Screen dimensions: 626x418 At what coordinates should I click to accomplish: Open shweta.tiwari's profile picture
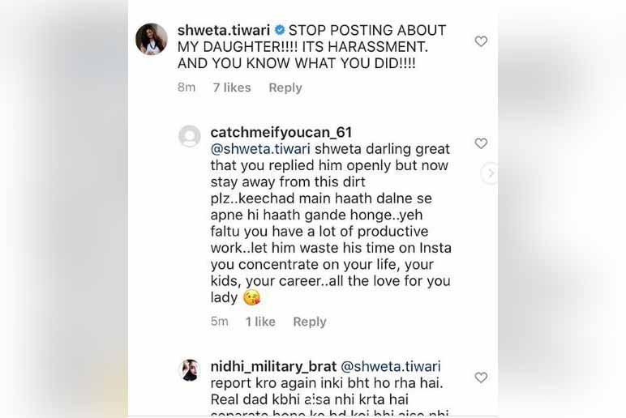(152, 40)
